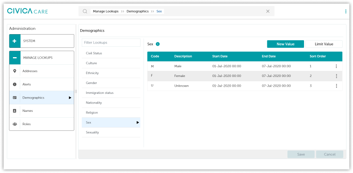The height and width of the screenshot is (173, 353).
Task: Clear the search bar with X icon
Action: 268,11
